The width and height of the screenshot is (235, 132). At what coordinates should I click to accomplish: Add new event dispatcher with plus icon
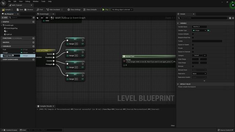(x=33, y=59)
